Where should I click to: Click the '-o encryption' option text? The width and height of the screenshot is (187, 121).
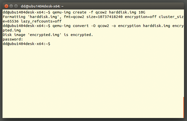(x=126, y=26)
